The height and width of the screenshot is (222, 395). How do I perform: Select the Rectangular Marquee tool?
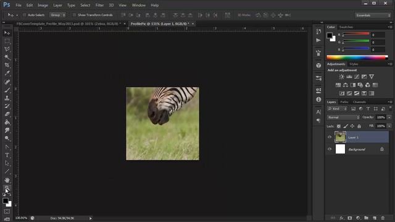pos(7,41)
